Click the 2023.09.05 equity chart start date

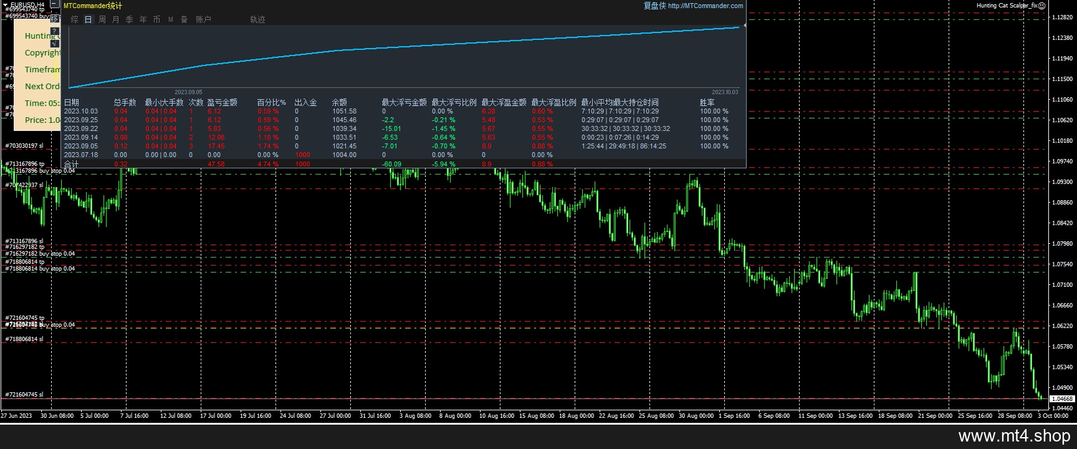tap(188, 92)
